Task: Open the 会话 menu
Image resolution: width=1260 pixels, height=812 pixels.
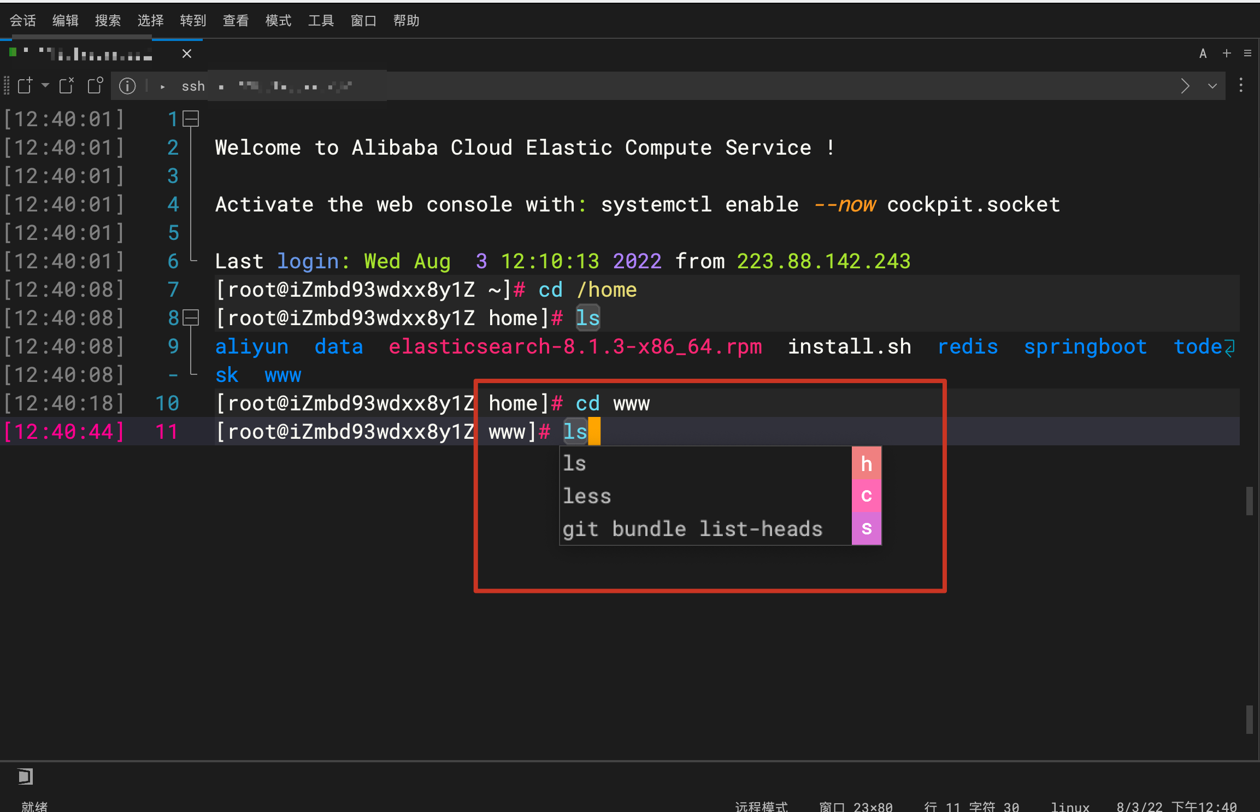Action: tap(22, 21)
